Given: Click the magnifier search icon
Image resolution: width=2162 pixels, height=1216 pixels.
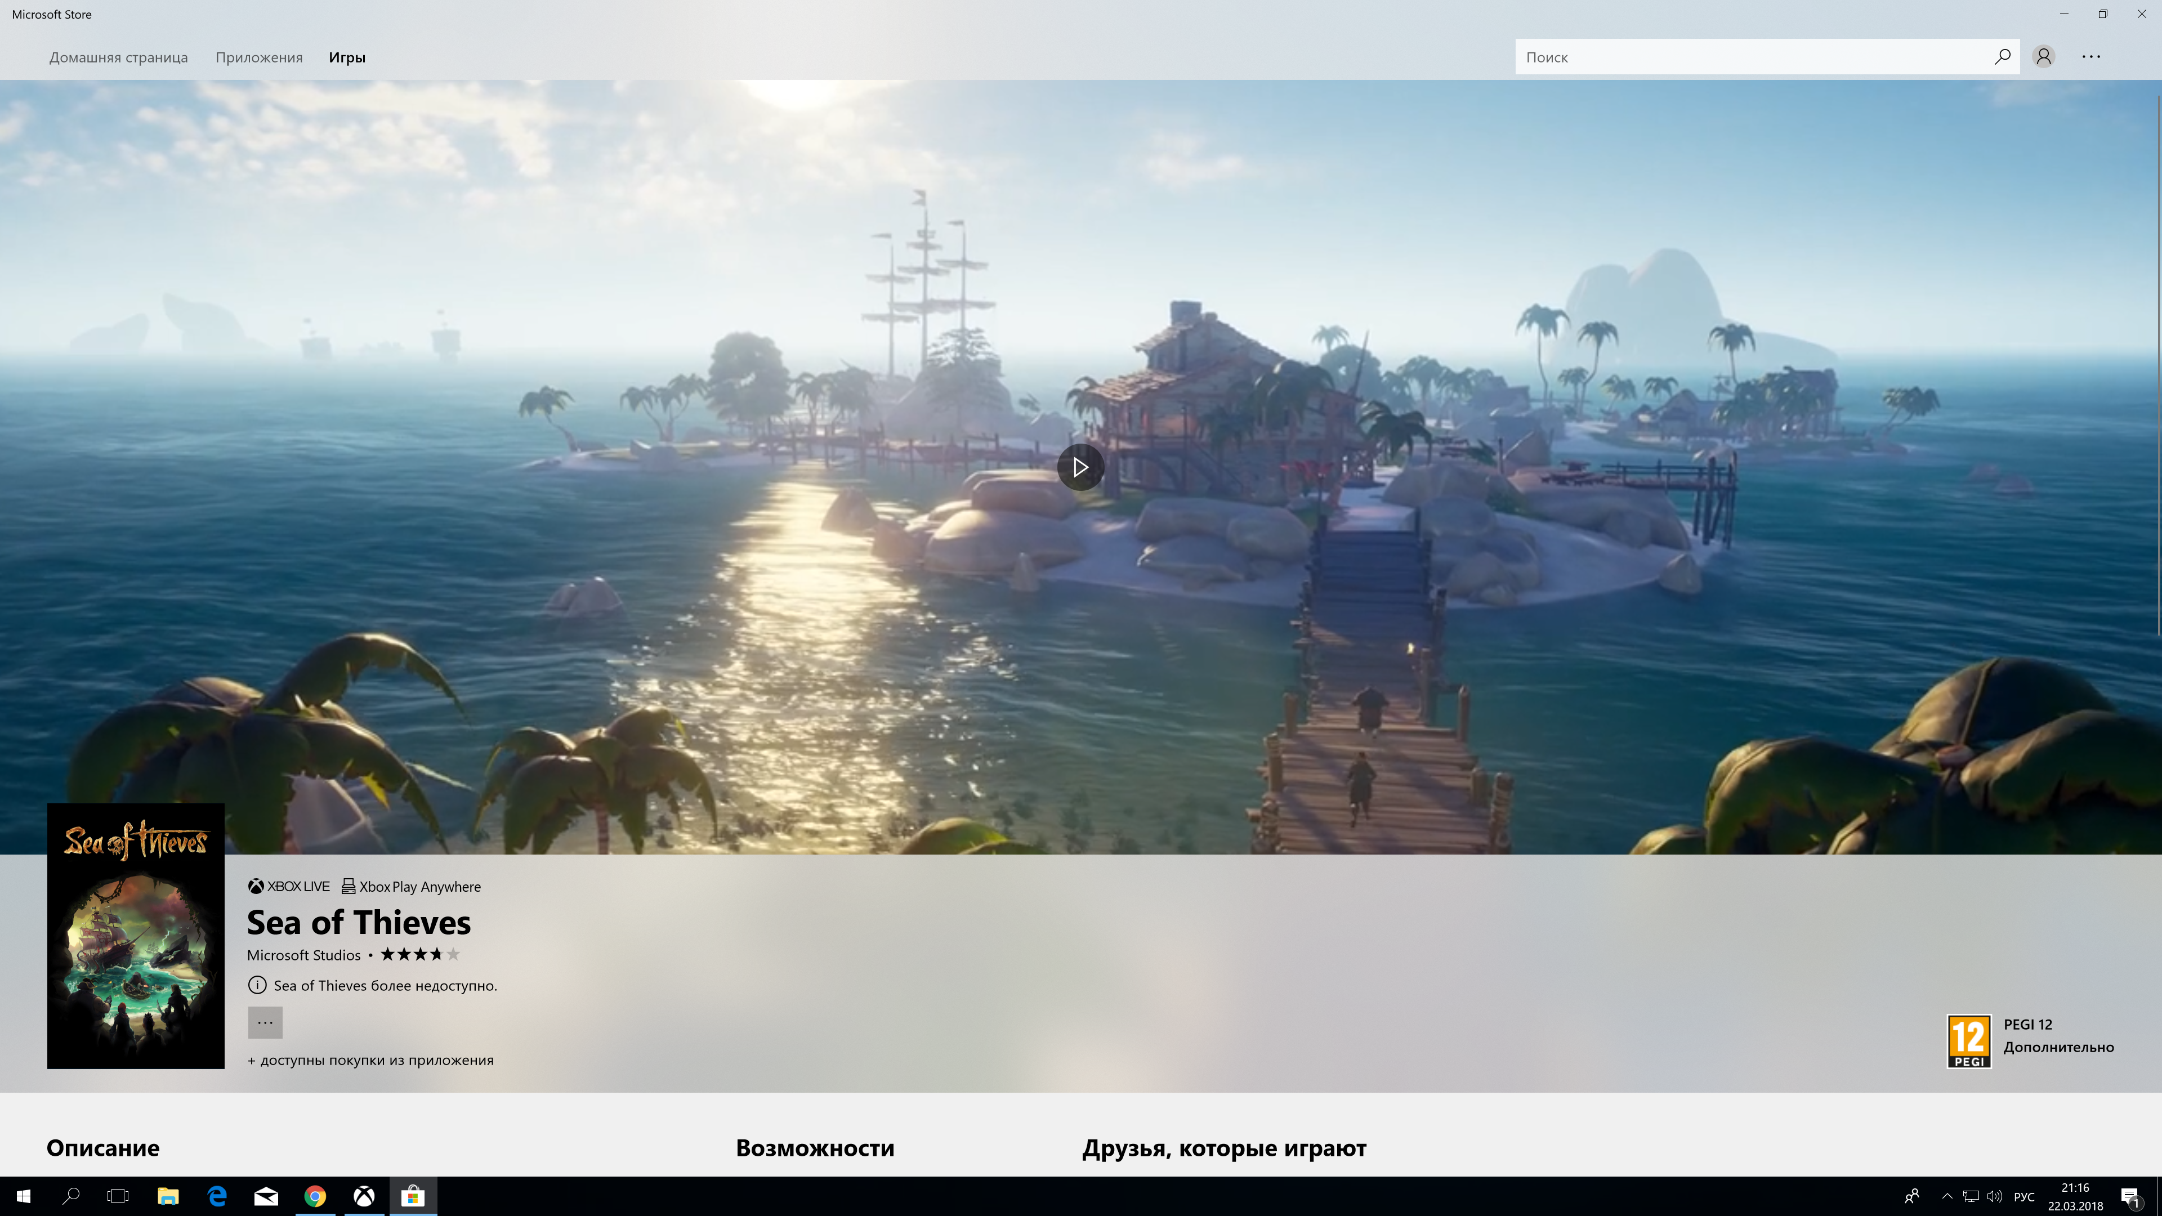Looking at the screenshot, I should [x=2003, y=57].
